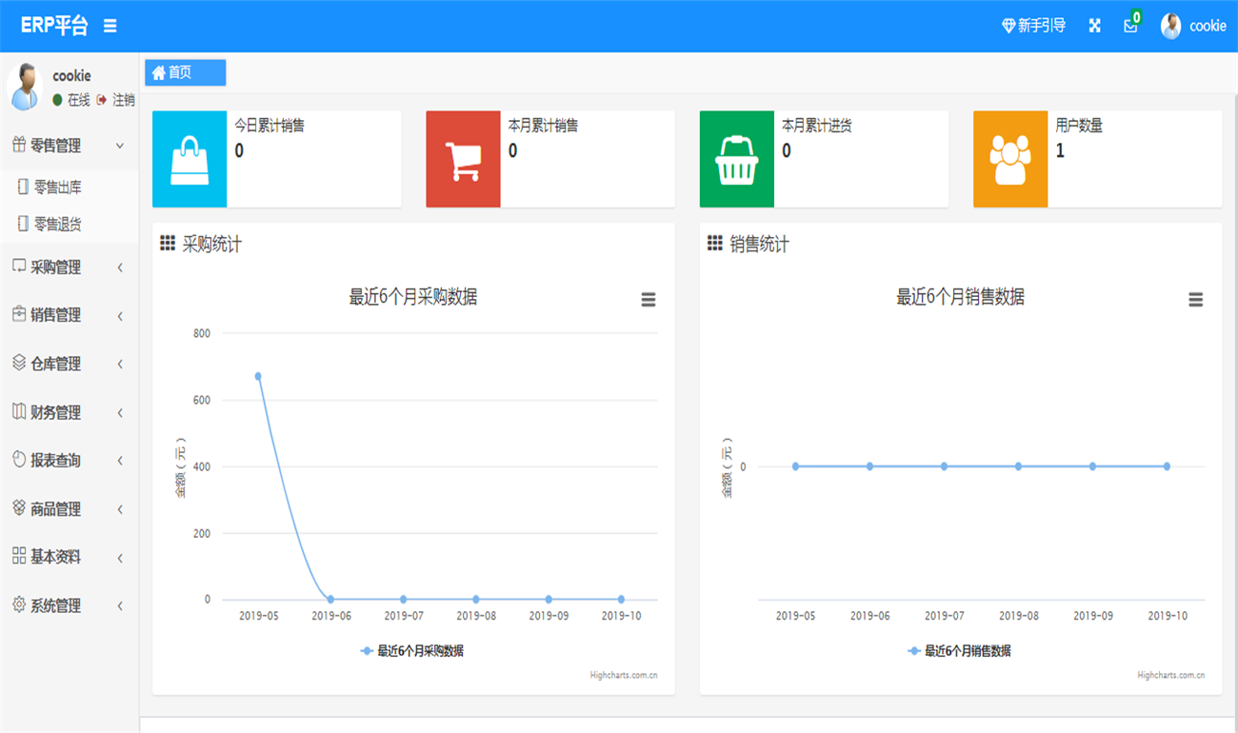Click the briefcase icon beside 销售管理
Viewport: 1238px width, 733px height.
tap(19, 314)
